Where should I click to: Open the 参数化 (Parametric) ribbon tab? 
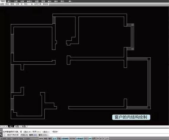pos(29,1)
